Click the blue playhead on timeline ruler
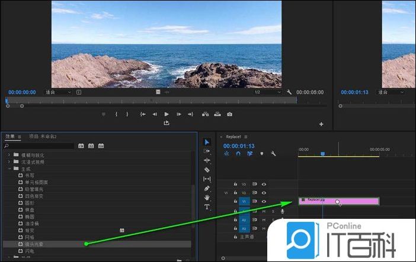This screenshot has width=416, height=262. point(323,154)
